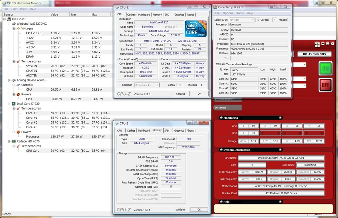Click OK in the upper CPU-Z window
The width and height of the screenshot is (338, 218).
[x=199, y=94]
